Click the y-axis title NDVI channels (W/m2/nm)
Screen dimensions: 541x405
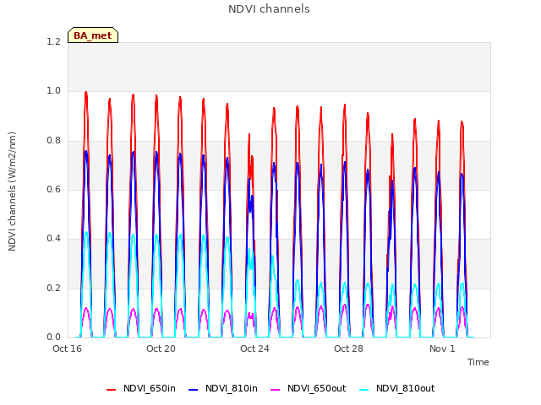pyautogui.click(x=12, y=192)
